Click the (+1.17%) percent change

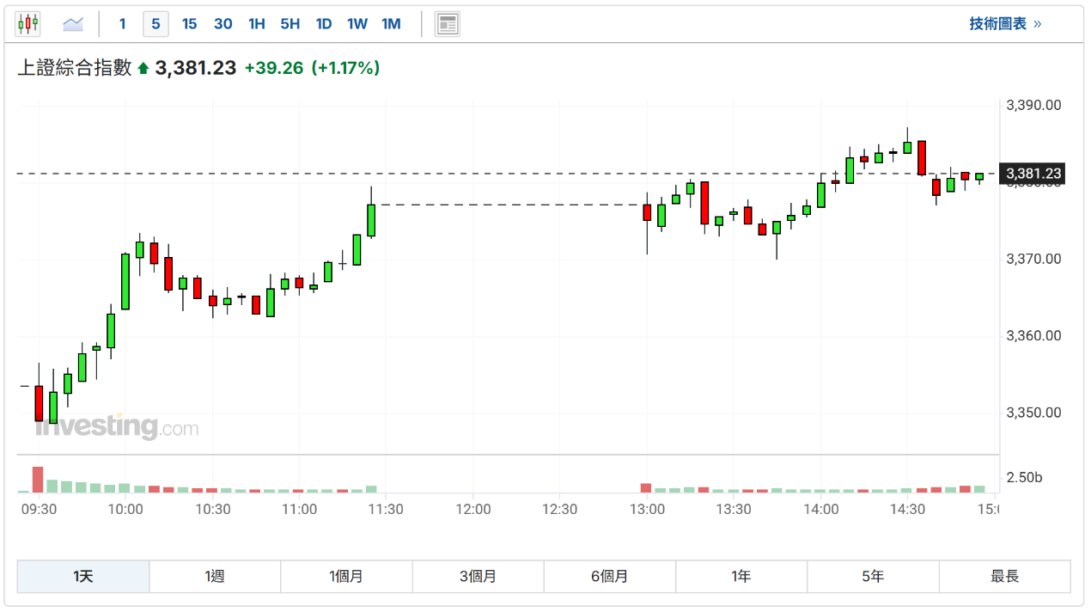(345, 68)
